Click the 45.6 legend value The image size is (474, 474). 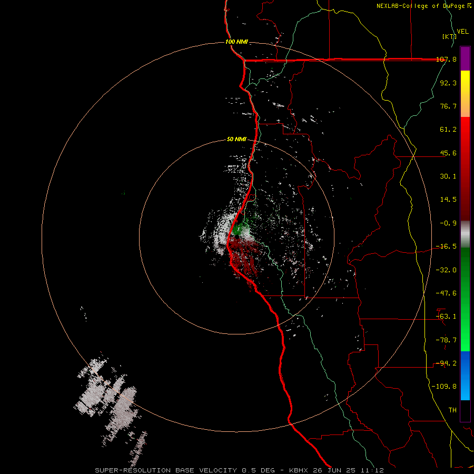tap(448, 153)
